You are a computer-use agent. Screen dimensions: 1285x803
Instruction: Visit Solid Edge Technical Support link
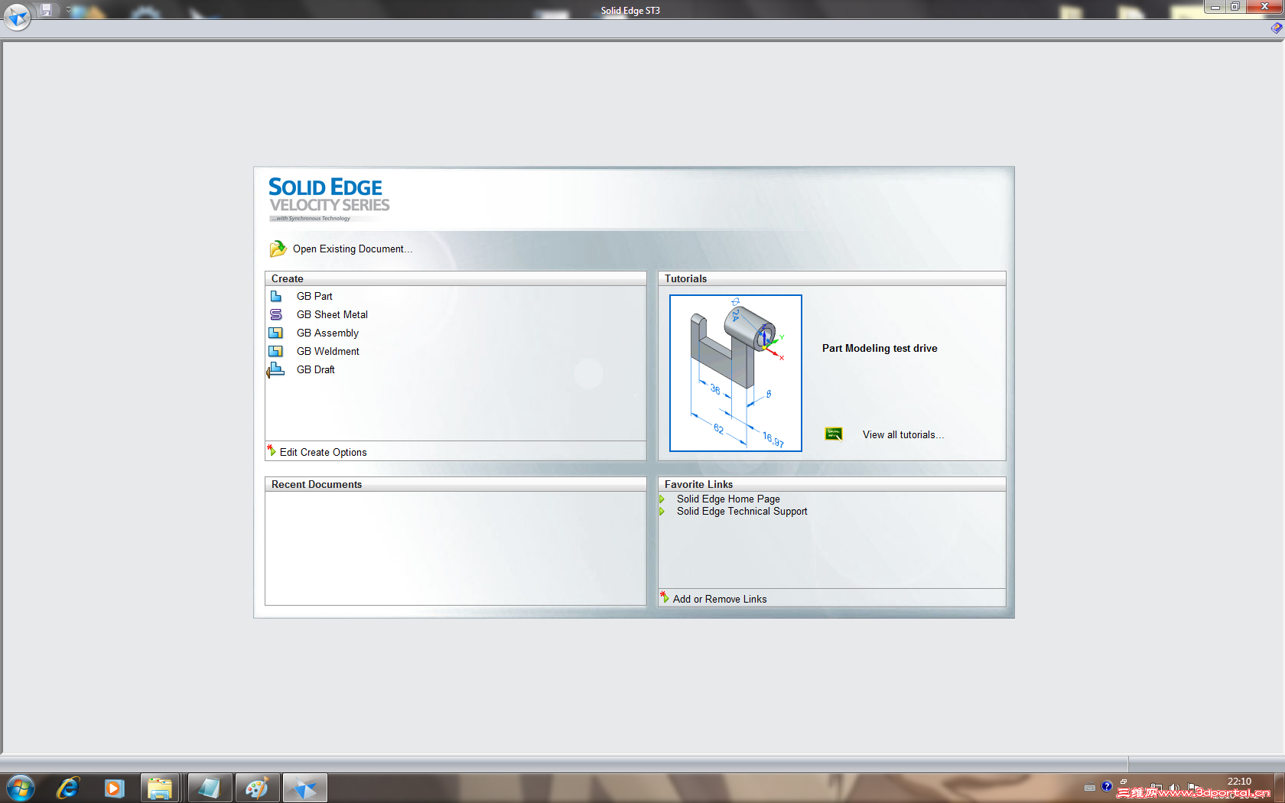(x=742, y=512)
